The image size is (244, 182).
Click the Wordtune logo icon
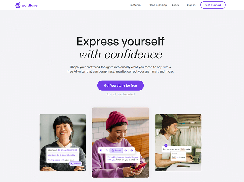[18, 5]
